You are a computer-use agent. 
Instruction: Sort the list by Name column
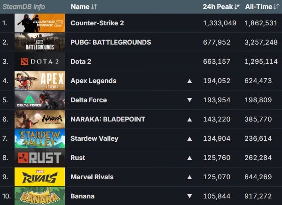tap(84, 7)
